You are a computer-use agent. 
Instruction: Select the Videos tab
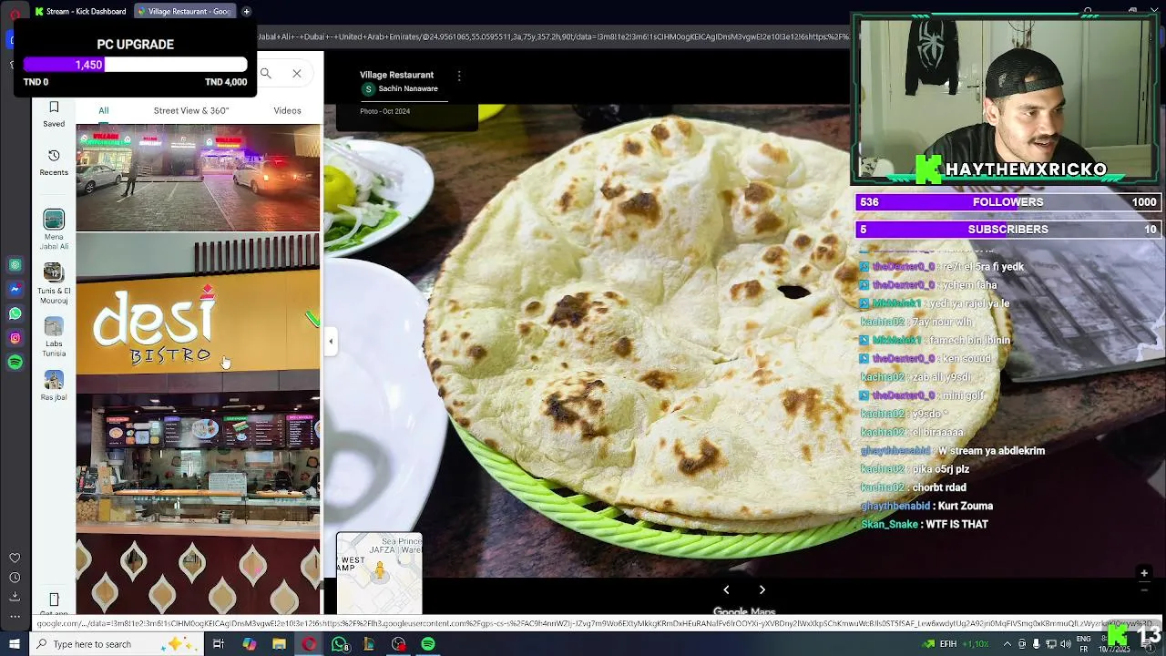(287, 110)
